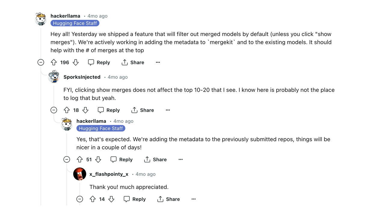Share hackerllama's top comment
The height and width of the screenshot is (212, 371).
[x=133, y=62]
